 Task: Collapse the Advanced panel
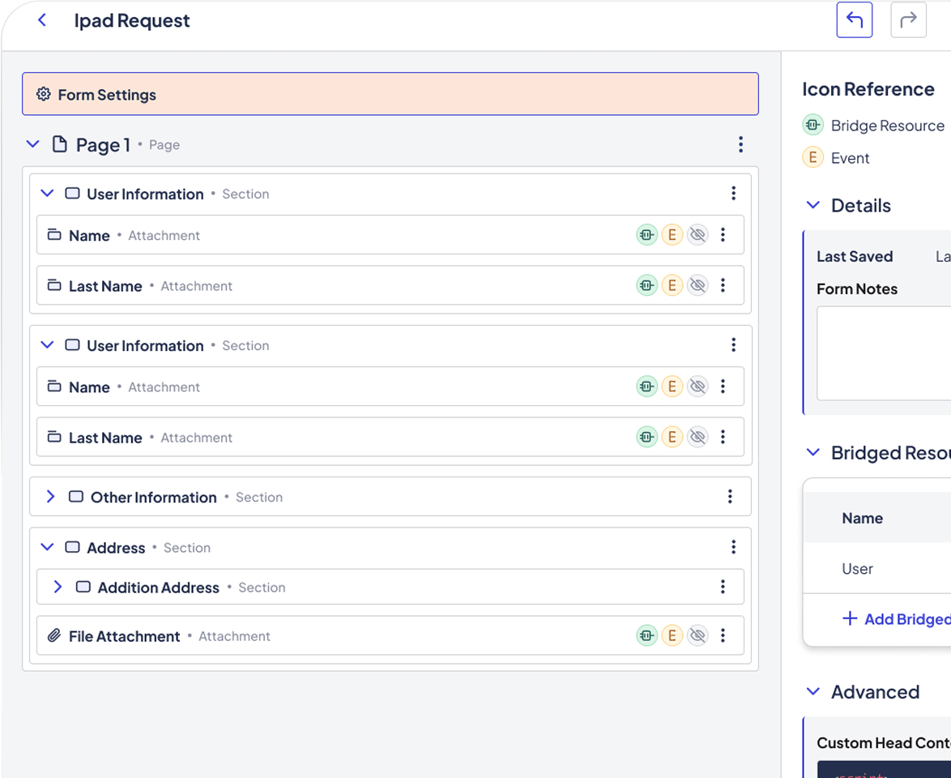tap(812, 691)
